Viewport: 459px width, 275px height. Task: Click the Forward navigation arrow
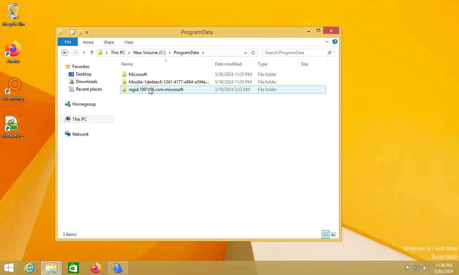tap(75, 53)
